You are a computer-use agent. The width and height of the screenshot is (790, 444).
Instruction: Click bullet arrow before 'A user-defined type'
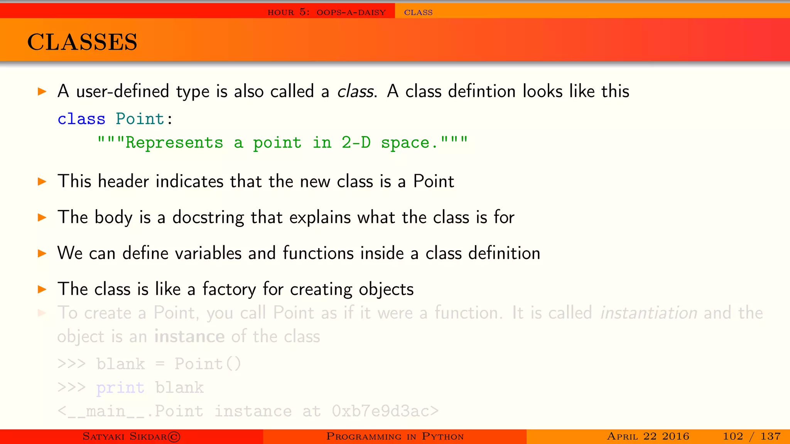(x=42, y=91)
